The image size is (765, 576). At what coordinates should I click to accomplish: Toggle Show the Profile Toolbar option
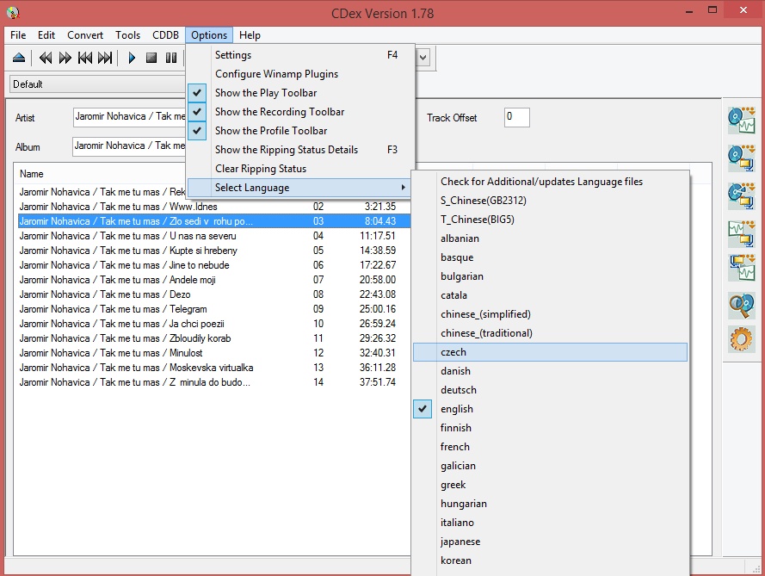270,131
